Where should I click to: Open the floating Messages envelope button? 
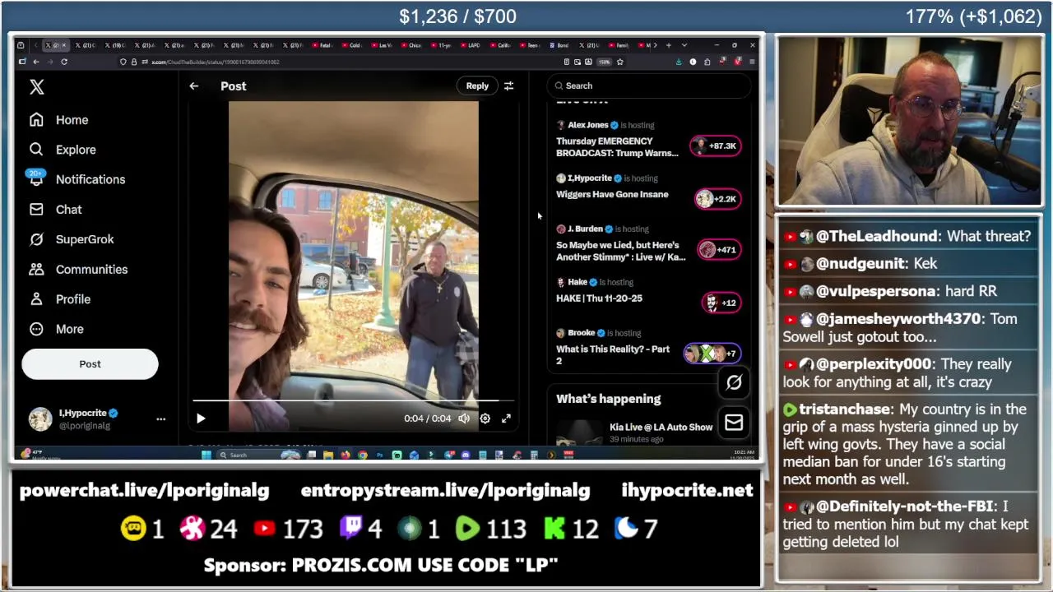coord(734,423)
